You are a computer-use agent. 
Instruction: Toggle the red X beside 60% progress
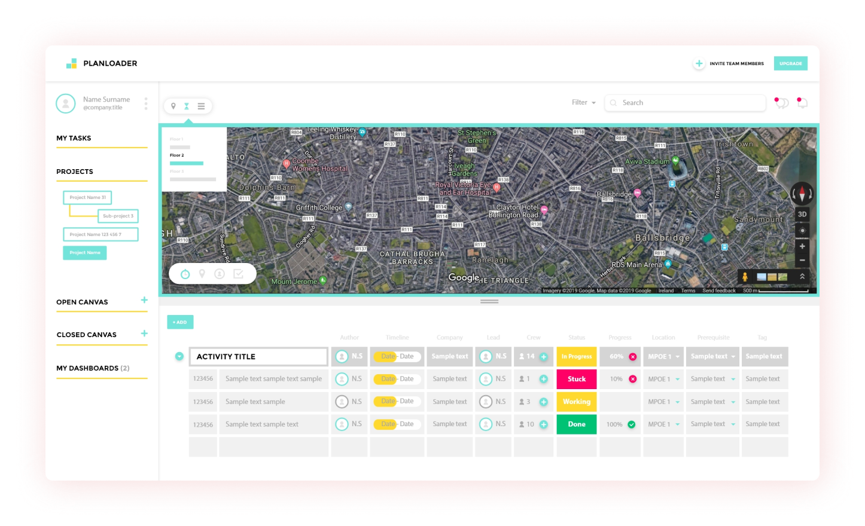(x=632, y=357)
